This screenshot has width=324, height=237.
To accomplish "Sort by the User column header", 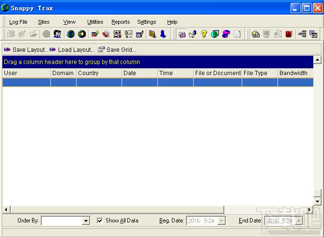I will [x=27, y=73].
